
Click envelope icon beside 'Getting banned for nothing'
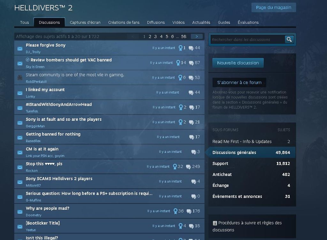click(20, 138)
